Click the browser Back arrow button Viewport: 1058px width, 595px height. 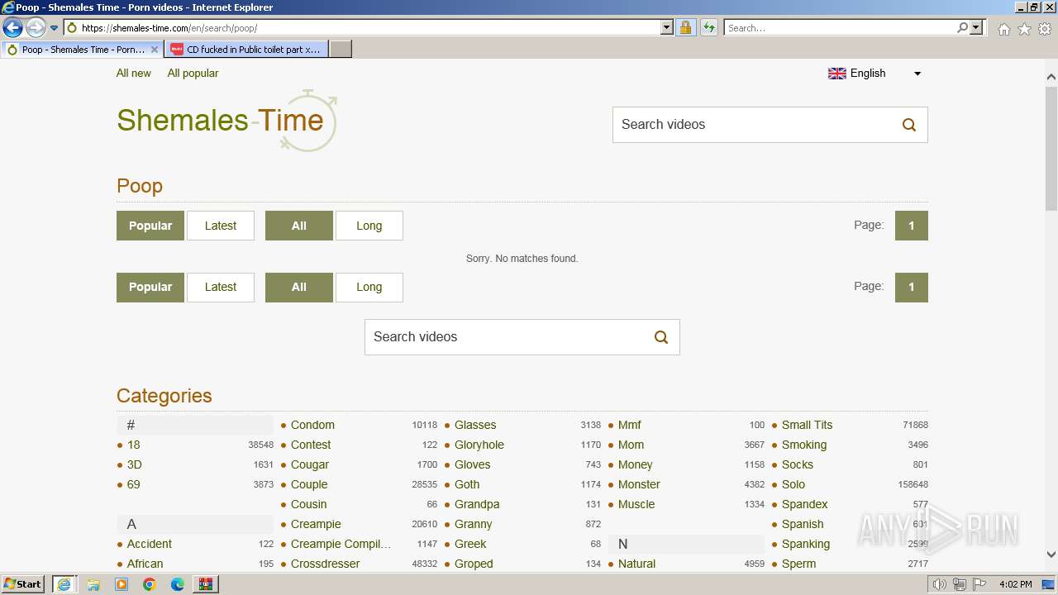(12, 28)
